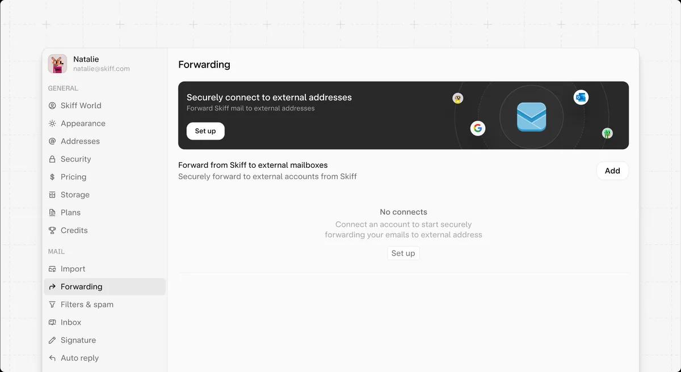Switch to the Inbox settings section
The width and height of the screenshot is (681, 372).
[71, 322]
